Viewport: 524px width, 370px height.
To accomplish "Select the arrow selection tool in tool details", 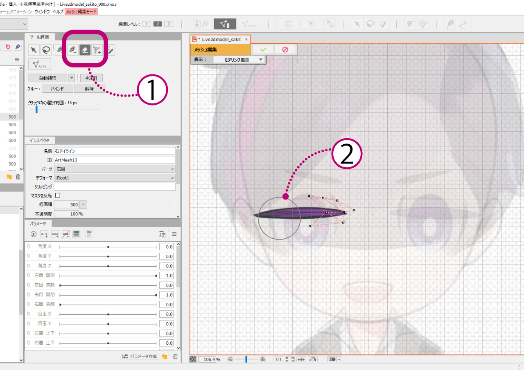I will (34, 50).
